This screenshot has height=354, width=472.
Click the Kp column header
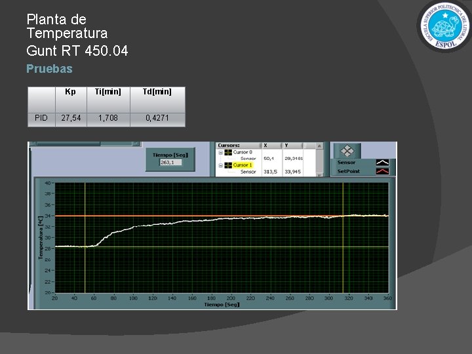pos(71,100)
